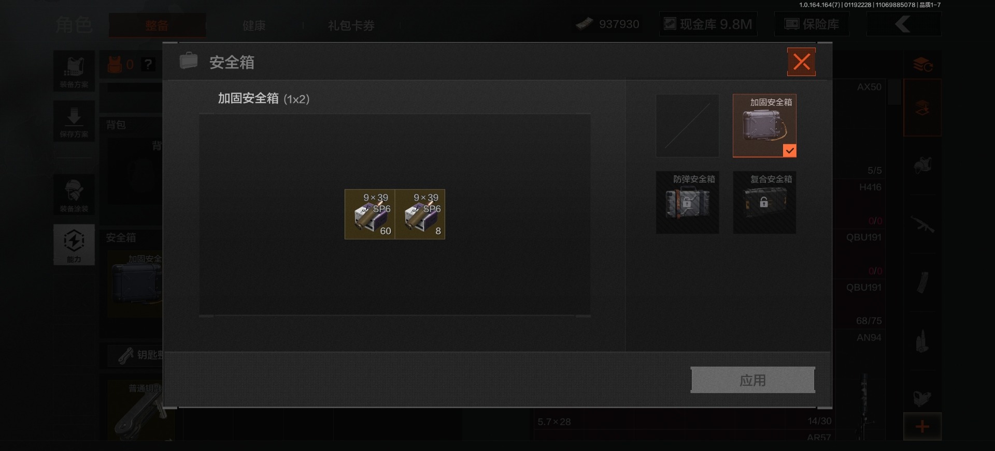Viewport: 995px width, 451px height.
Task: Select the locked 防弹安全箱 case
Action: pyautogui.click(x=687, y=202)
